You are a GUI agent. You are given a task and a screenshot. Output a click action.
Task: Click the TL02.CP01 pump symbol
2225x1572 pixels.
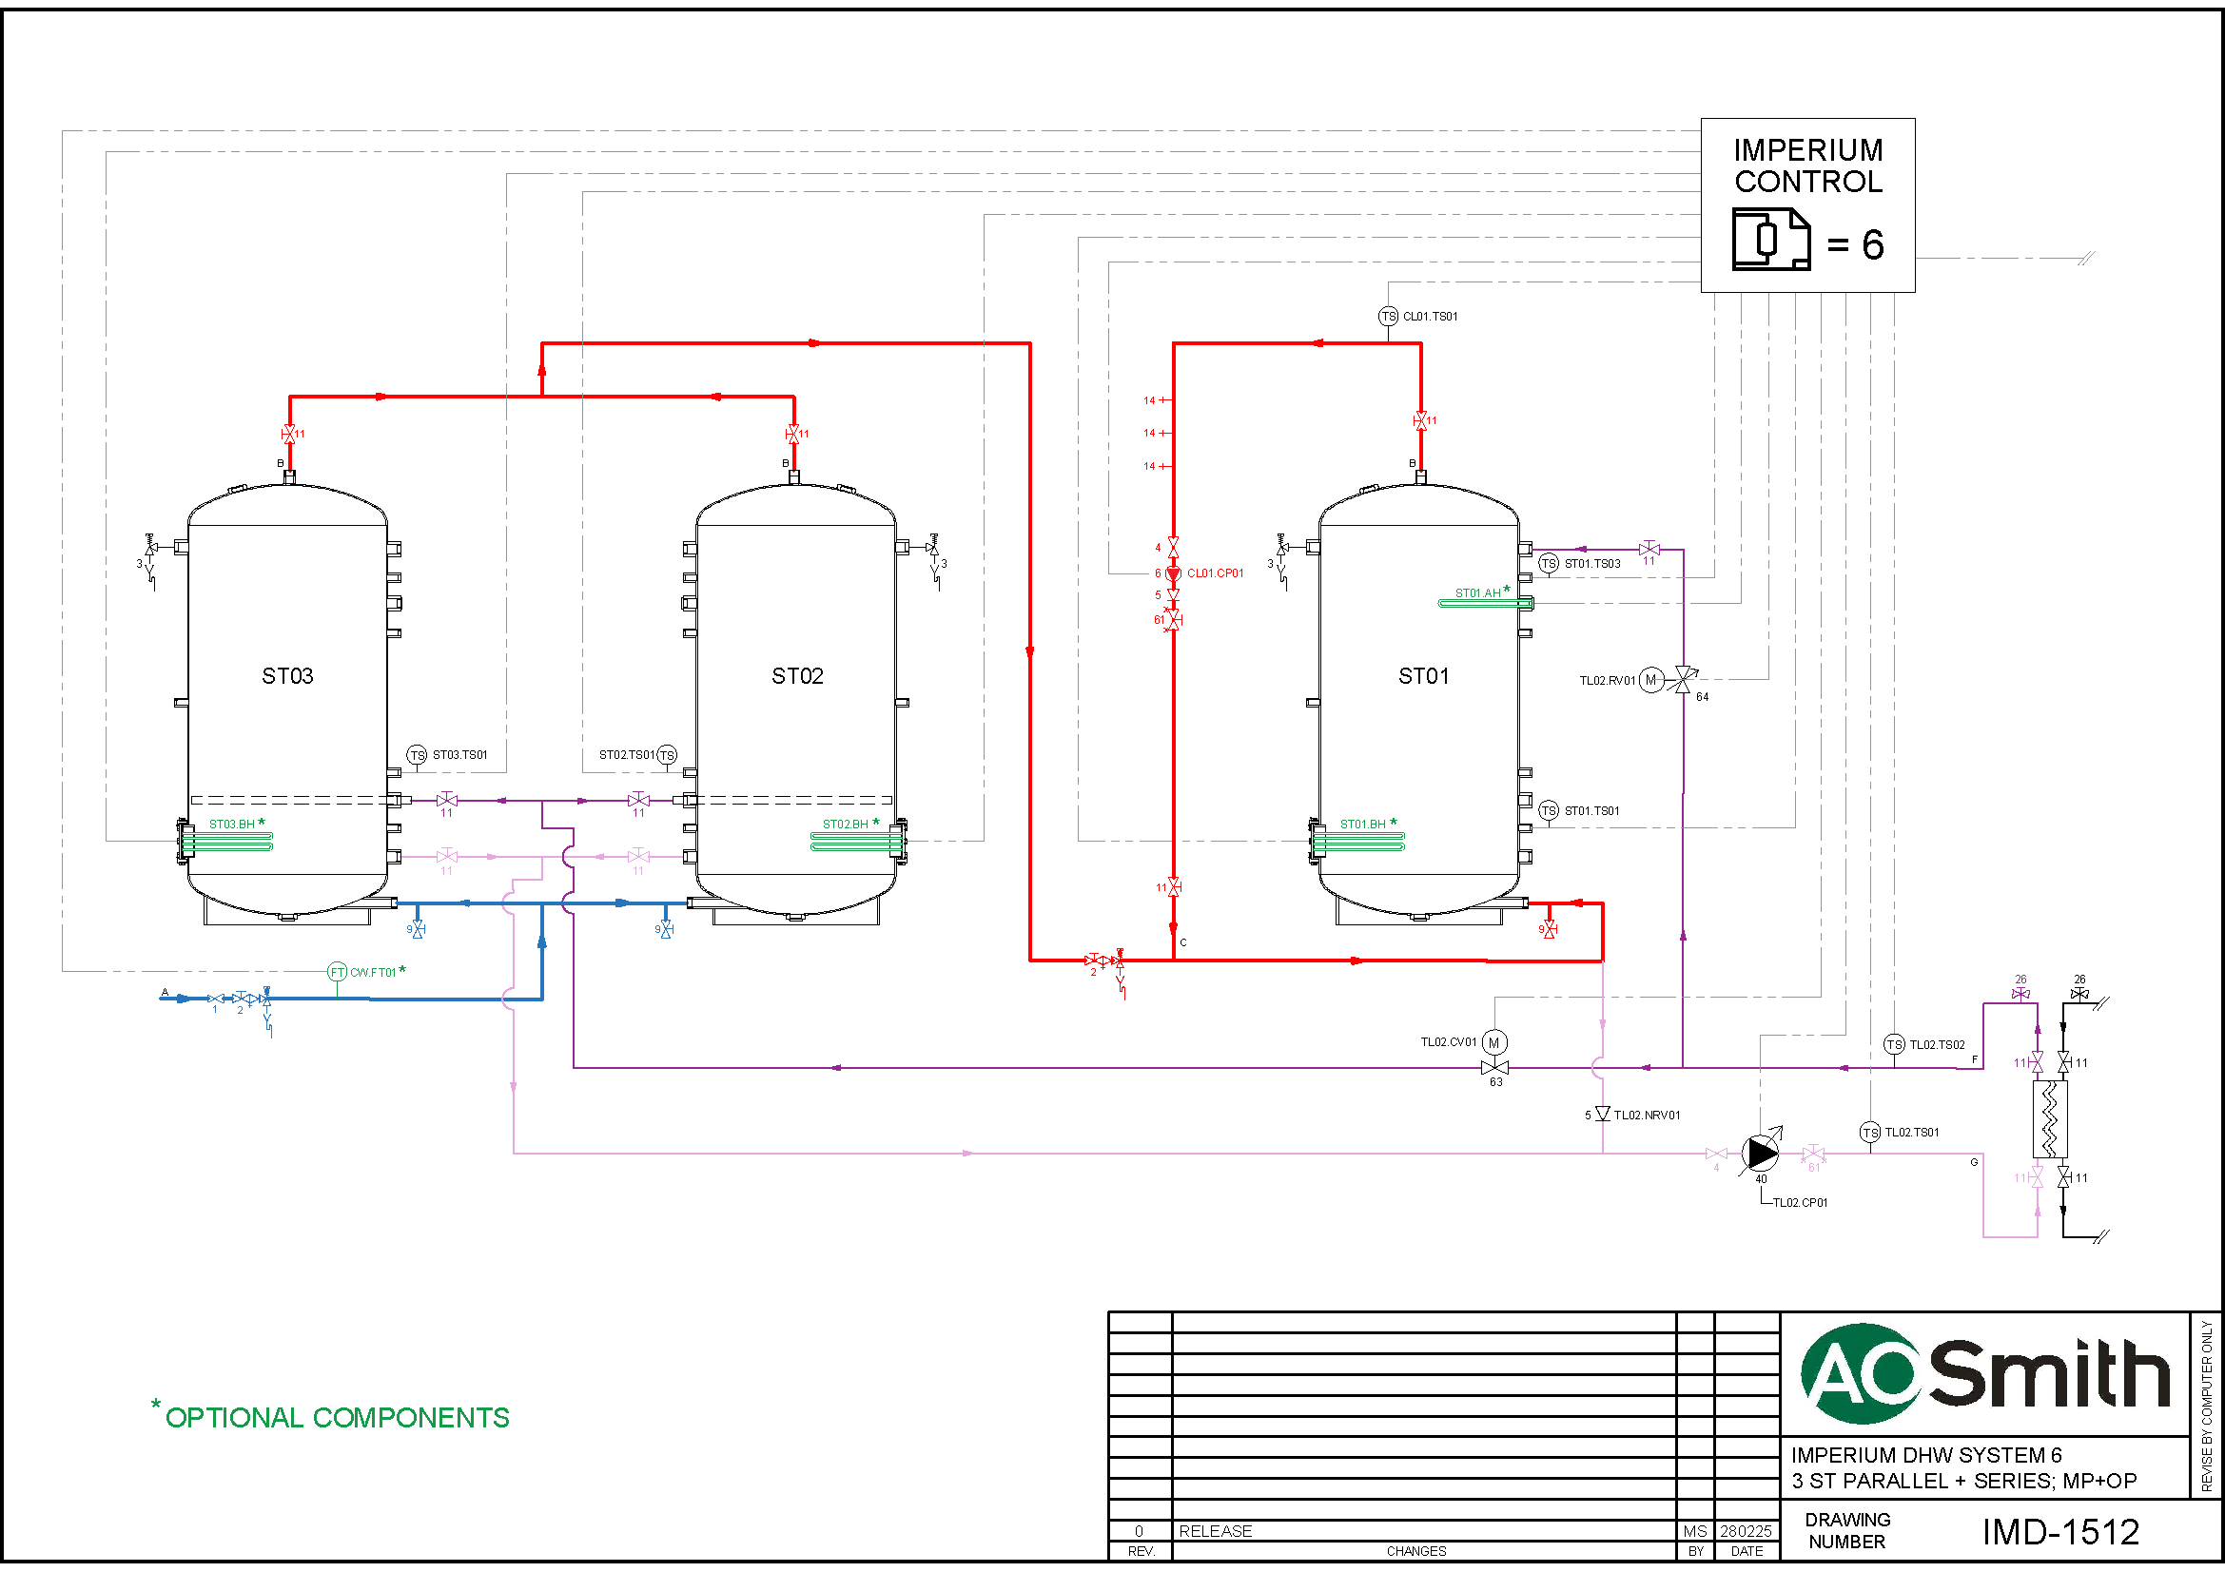1760,1153
